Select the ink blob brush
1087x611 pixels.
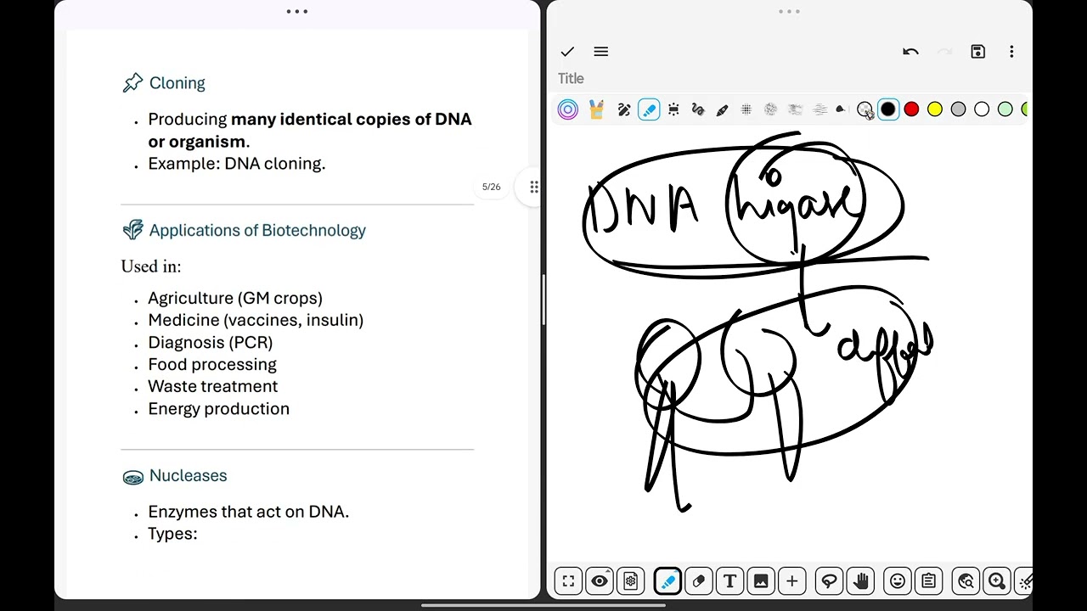[841, 109]
